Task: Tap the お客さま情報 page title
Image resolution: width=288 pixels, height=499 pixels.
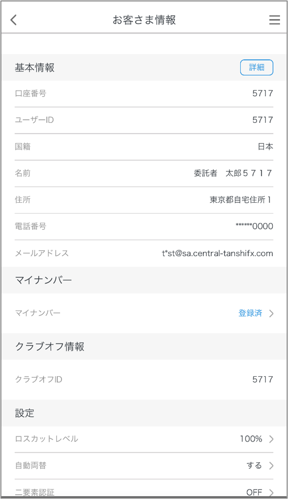Action: [144, 20]
